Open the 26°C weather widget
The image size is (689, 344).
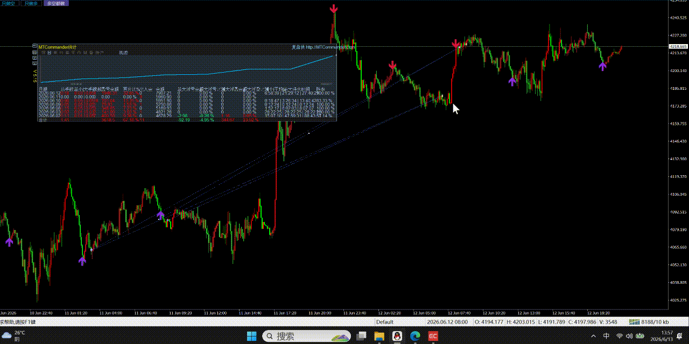click(13, 336)
